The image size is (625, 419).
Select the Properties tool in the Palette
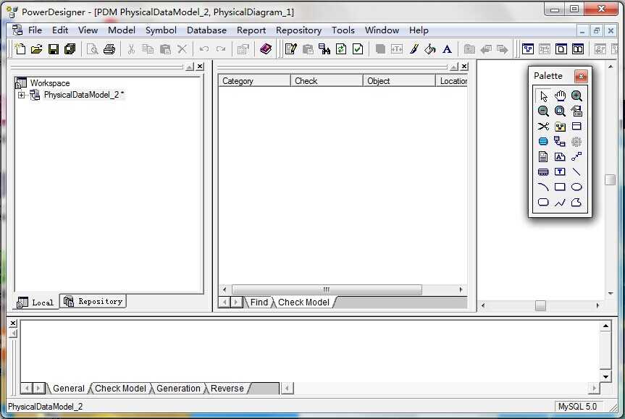click(x=576, y=111)
